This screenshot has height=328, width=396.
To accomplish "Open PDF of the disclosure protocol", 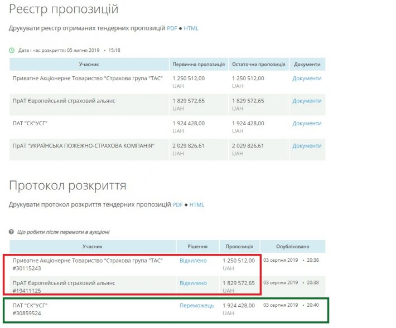I will 177,205.
